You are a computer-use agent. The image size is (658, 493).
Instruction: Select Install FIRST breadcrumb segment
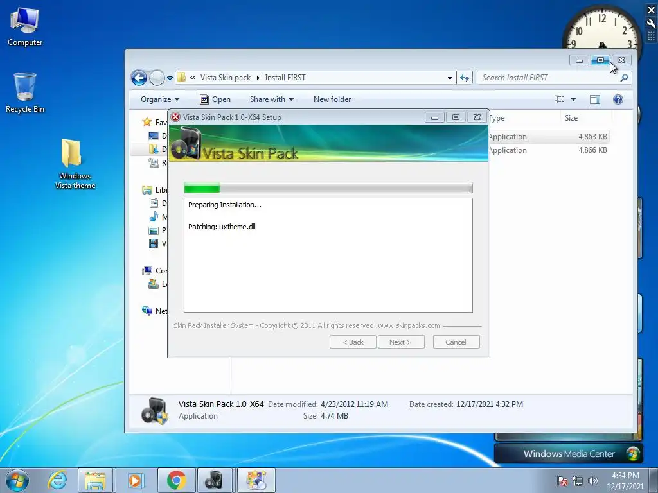click(x=285, y=78)
